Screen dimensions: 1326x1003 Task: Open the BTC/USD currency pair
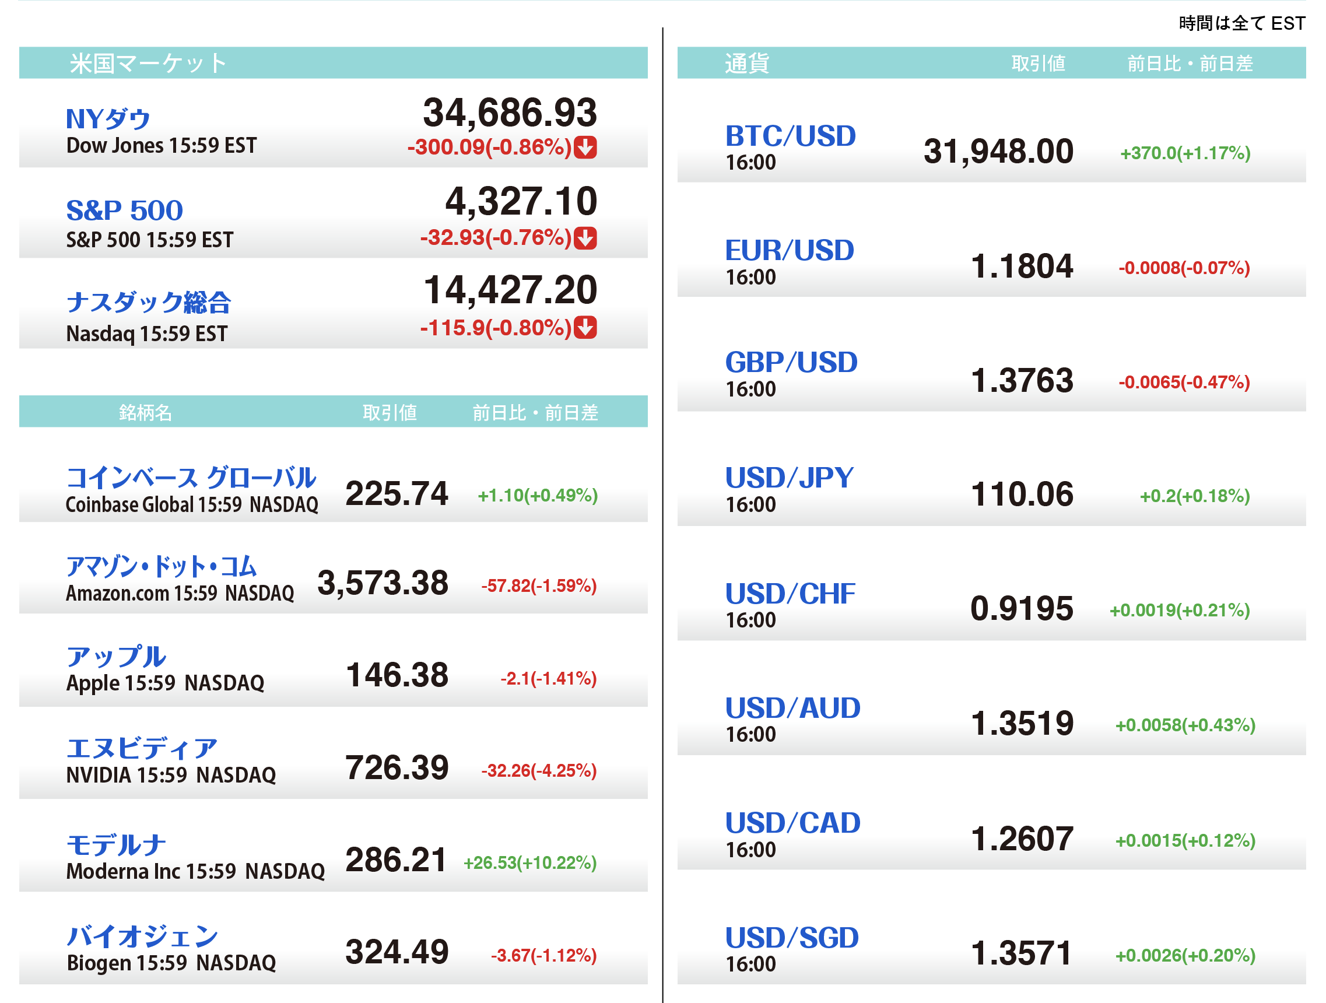[790, 136]
